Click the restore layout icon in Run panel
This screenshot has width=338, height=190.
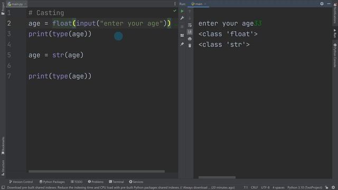(x=182, y=35)
